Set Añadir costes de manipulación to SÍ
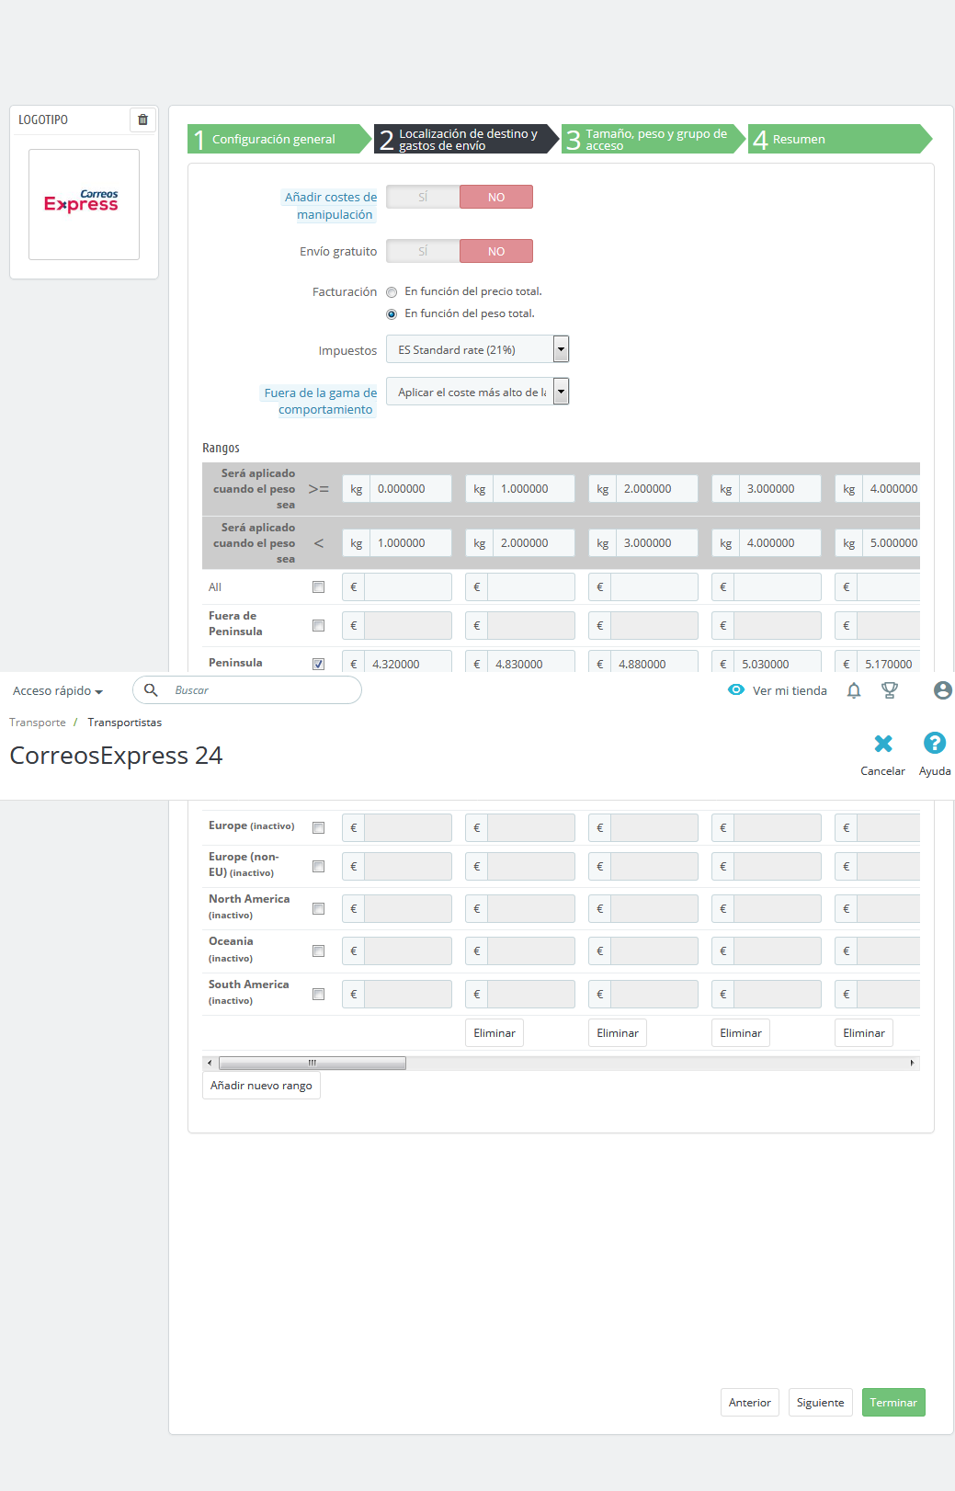Viewport: 955px width, 1491px height. click(x=423, y=197)
